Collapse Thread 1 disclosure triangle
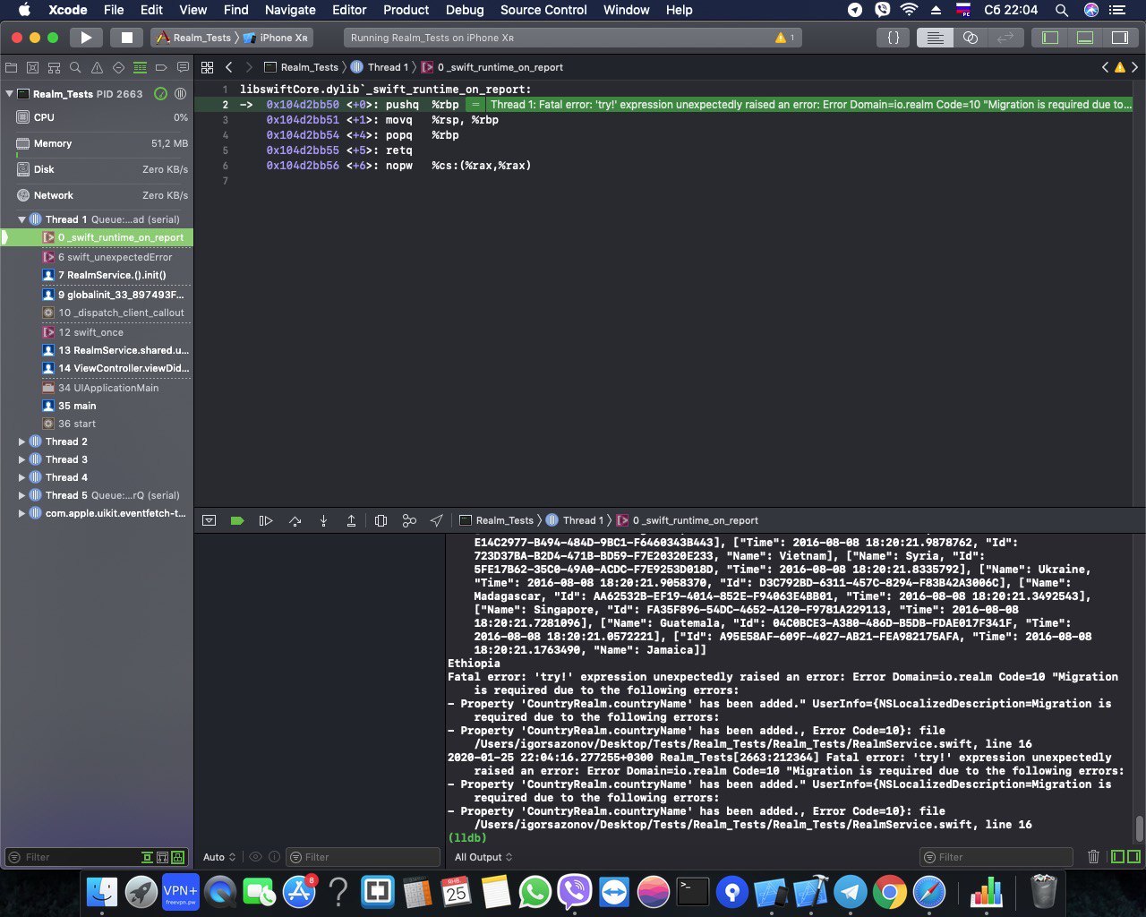Image resolution: width=1146 pixels, height=917 pixels. pyautogui.click(x=21, y=219)
